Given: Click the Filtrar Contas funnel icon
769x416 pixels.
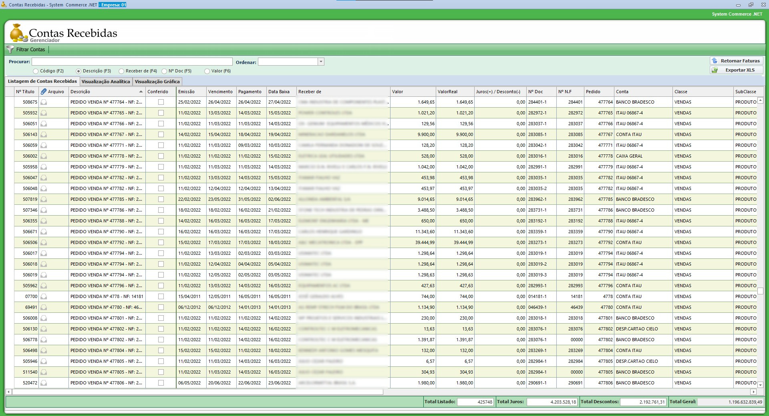Looking at the screenshot, I should [x=10, y=50].
